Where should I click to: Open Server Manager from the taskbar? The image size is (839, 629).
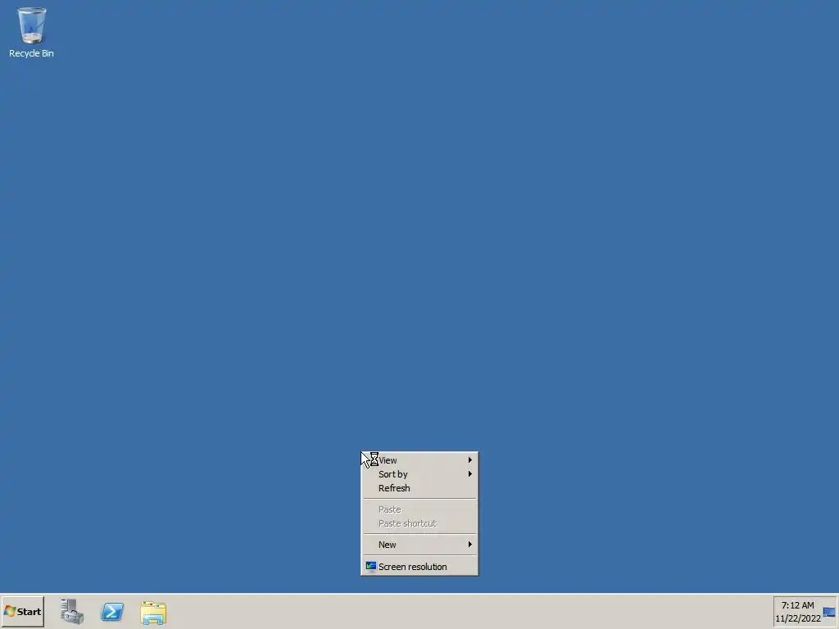72,611
